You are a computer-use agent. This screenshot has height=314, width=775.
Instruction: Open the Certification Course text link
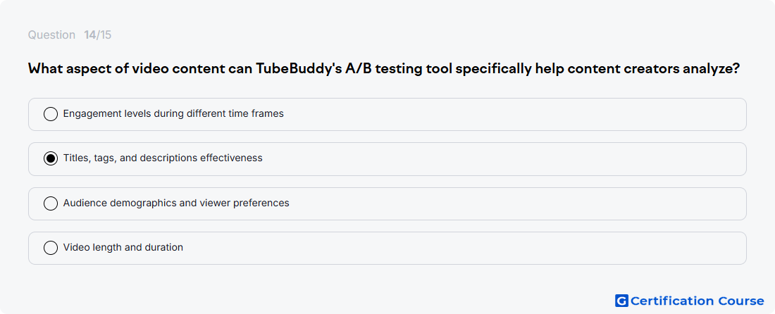pyautogui.click(x=697, y=301)
